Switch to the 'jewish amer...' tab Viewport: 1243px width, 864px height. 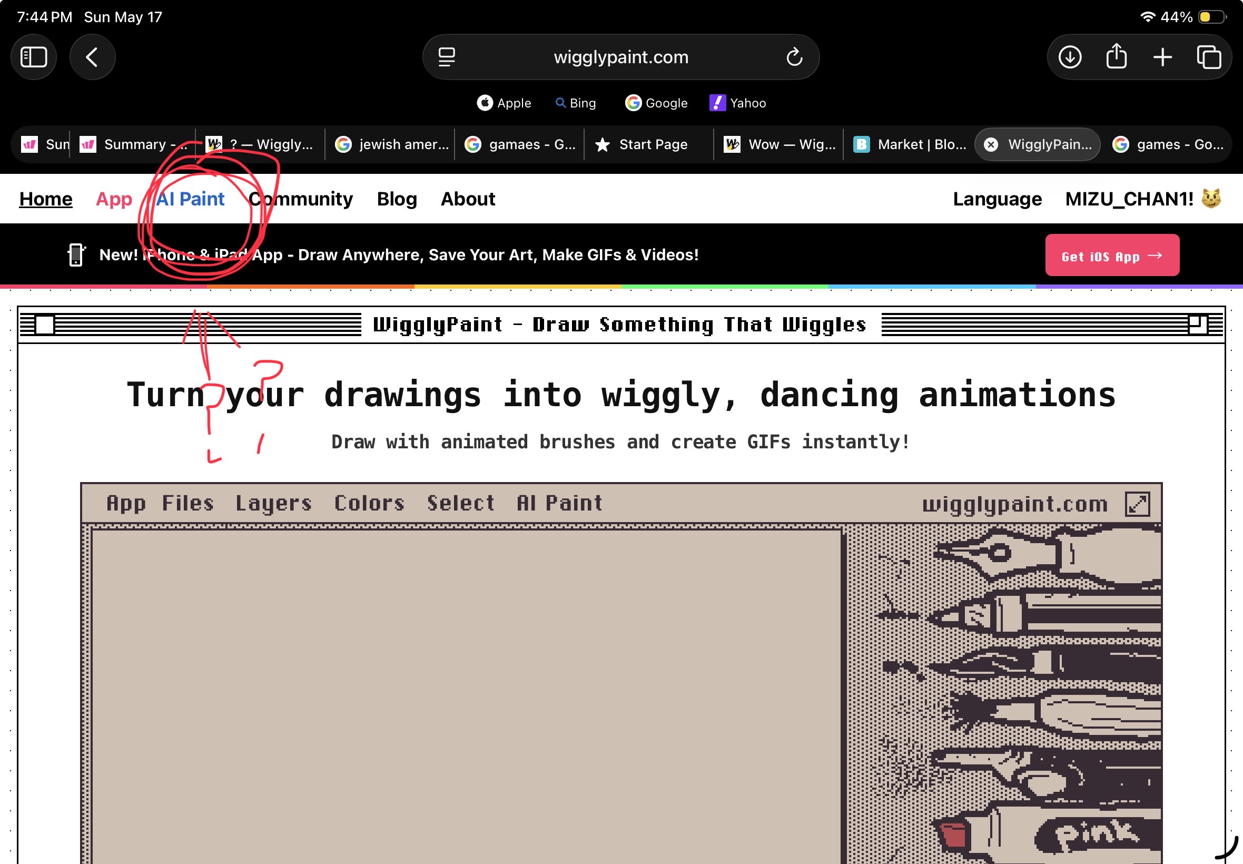coord(390,144)
